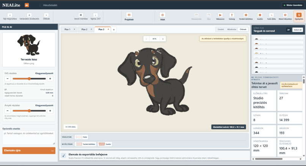Click the Ugrások 344 stat card
Image resolution: width=306 pixels, height=166 pixels.
(x=264, y=131)
